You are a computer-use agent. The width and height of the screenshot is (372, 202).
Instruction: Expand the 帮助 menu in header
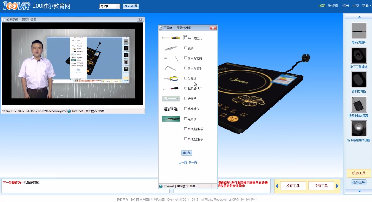click(x=366, y=6)
